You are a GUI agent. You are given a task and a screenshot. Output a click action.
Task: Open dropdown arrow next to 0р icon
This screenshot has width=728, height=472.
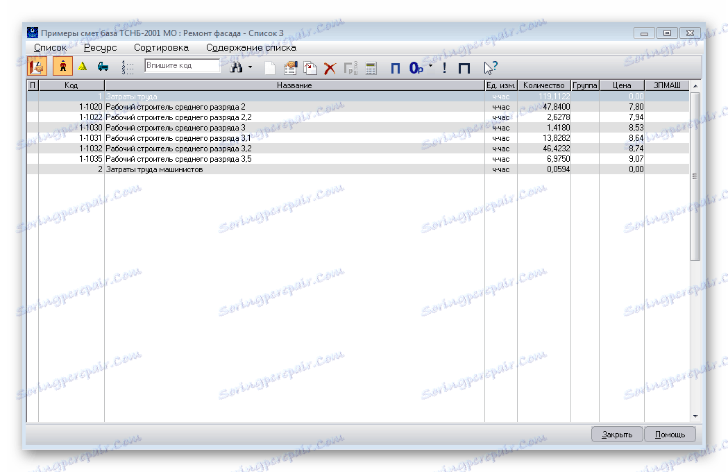click(430, 66)
